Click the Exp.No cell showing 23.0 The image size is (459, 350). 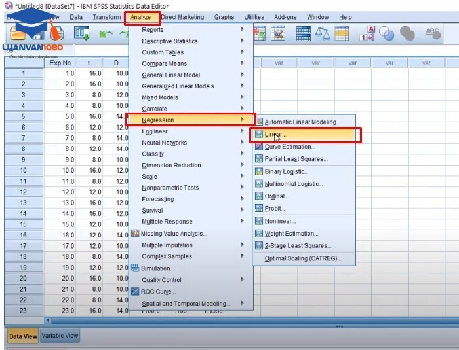[60, 311]
